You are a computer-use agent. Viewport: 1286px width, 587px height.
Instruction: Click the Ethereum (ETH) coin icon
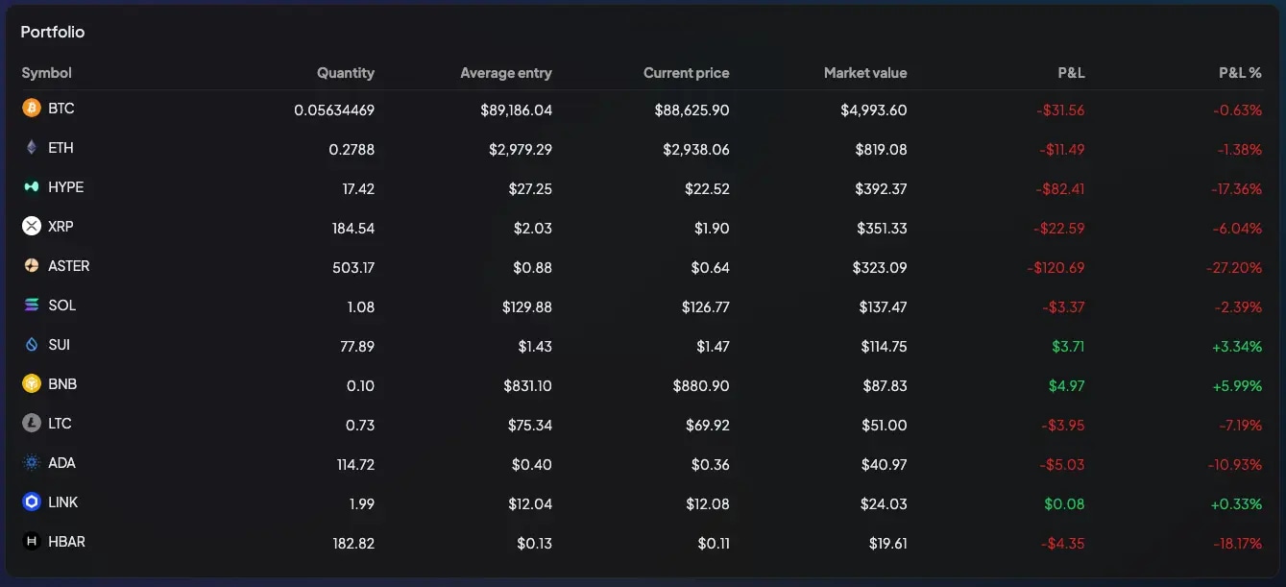[30, 147]
